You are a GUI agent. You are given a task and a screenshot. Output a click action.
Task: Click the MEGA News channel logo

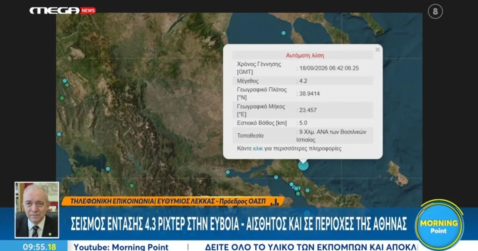click(63, 11)
